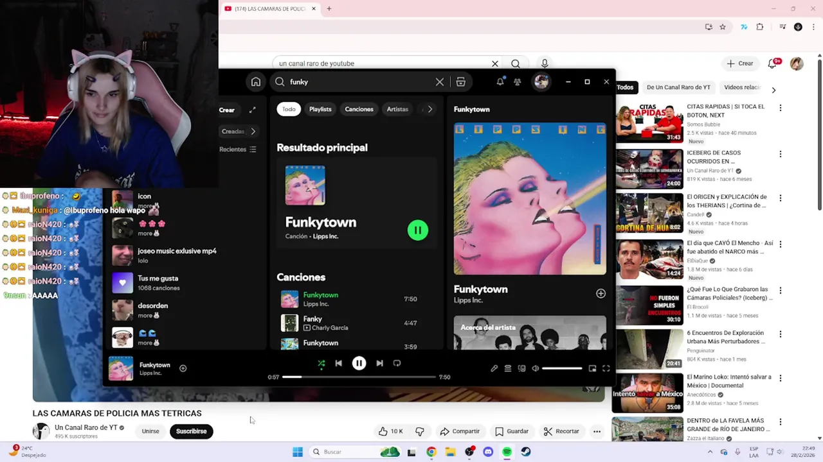This screenshot has height=462, width=823.
Task: Like the YouTube video (10 K)
Action: (390, 431)
